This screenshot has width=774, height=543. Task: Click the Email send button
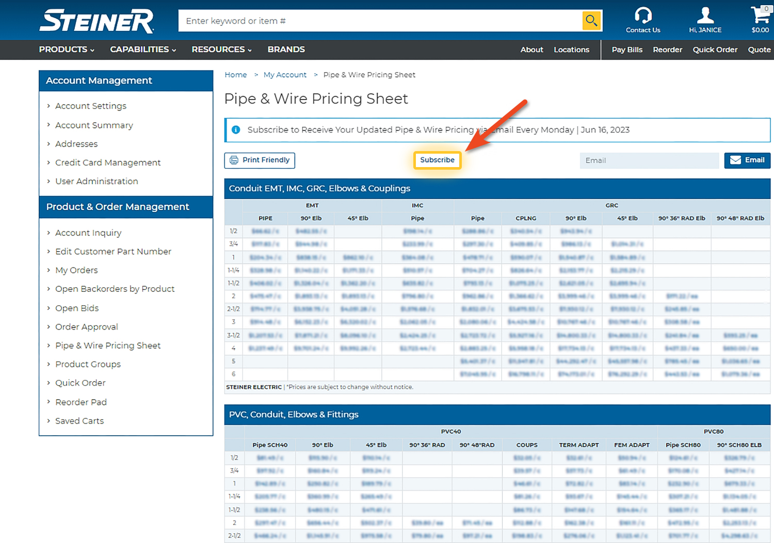747,160
